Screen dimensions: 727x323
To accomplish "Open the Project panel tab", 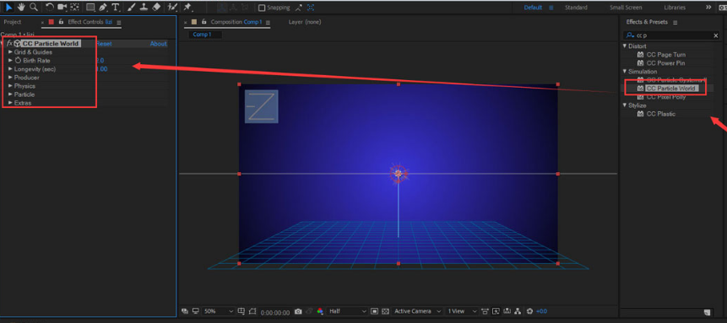I will point(13,22).
